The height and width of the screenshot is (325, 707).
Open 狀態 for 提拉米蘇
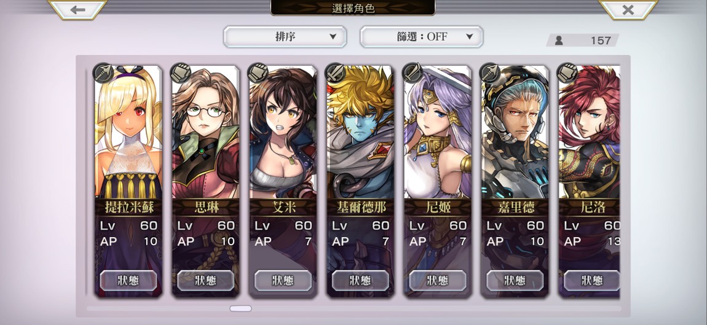(x=128, y=280)
